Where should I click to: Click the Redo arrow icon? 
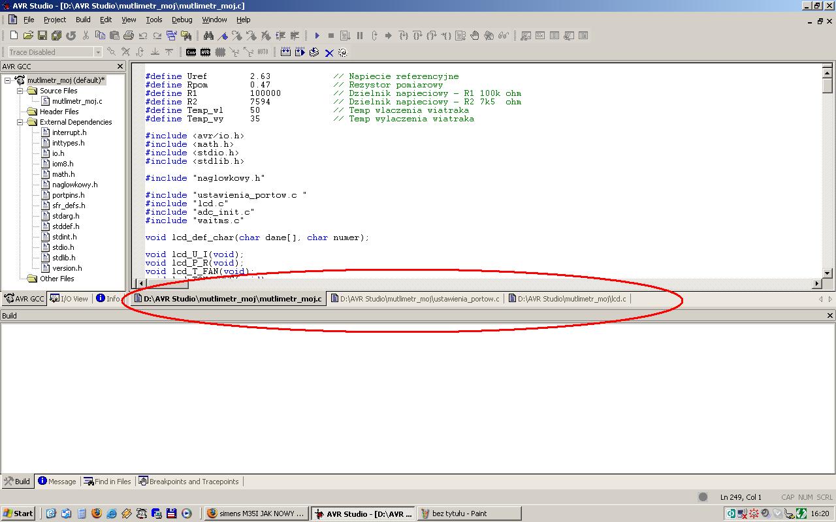point(157,35)
